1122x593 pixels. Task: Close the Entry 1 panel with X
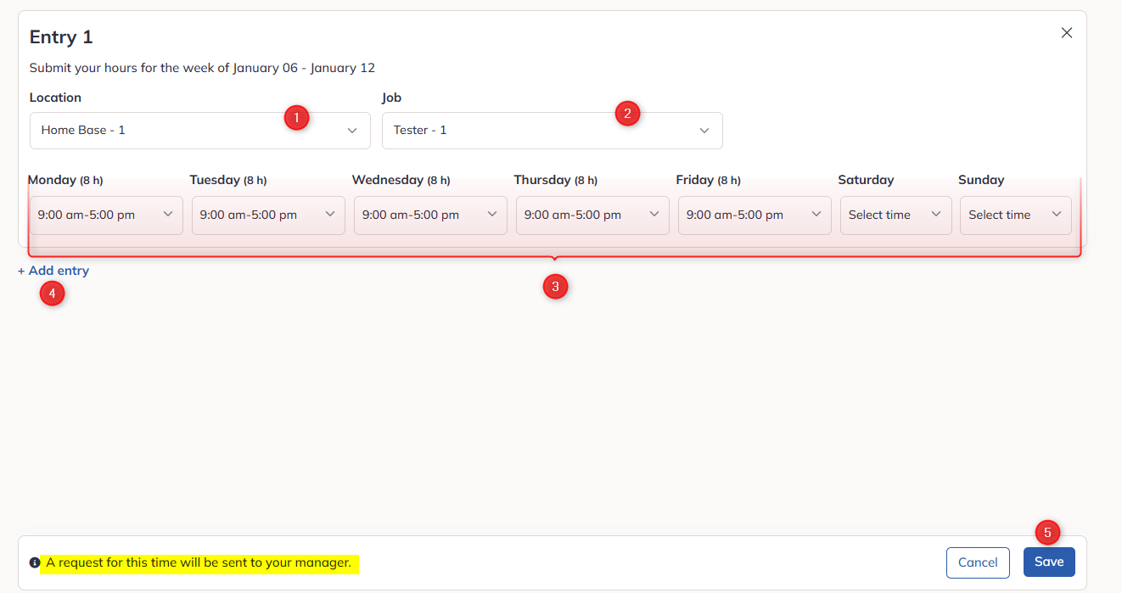tap(1067, 33)
